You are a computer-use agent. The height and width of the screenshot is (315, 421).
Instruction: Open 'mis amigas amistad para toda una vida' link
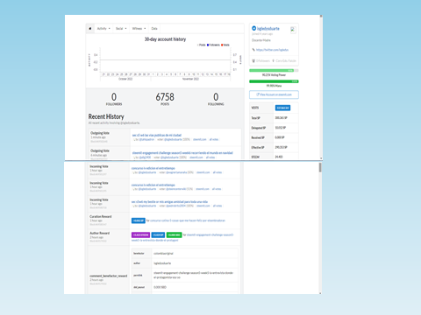169,202
